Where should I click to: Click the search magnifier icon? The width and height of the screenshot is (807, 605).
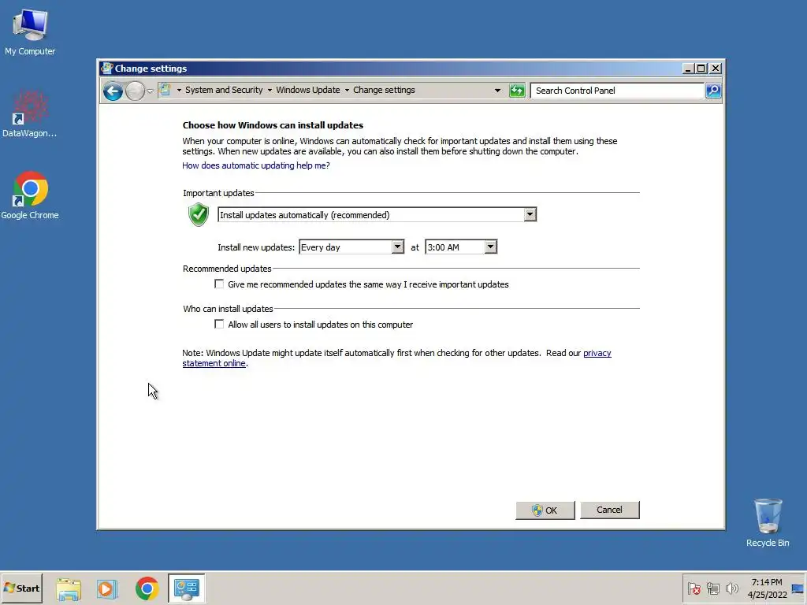coord(713,91)
